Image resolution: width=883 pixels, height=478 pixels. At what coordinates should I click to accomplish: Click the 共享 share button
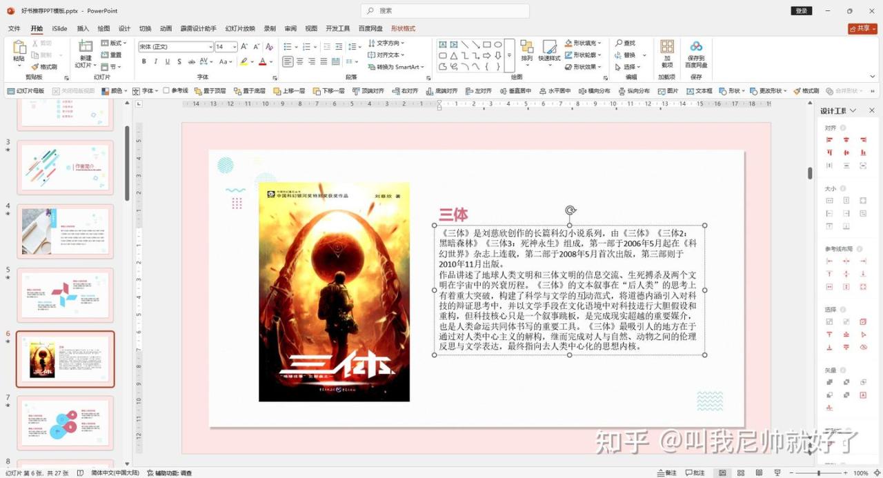pyautogui.click(x=862, y=28)
